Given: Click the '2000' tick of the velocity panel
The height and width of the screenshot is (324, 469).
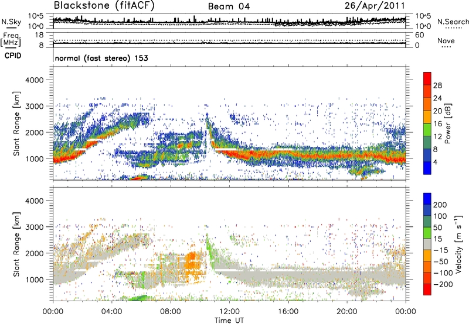Looking at the screenshot, I should click(34, 253).
